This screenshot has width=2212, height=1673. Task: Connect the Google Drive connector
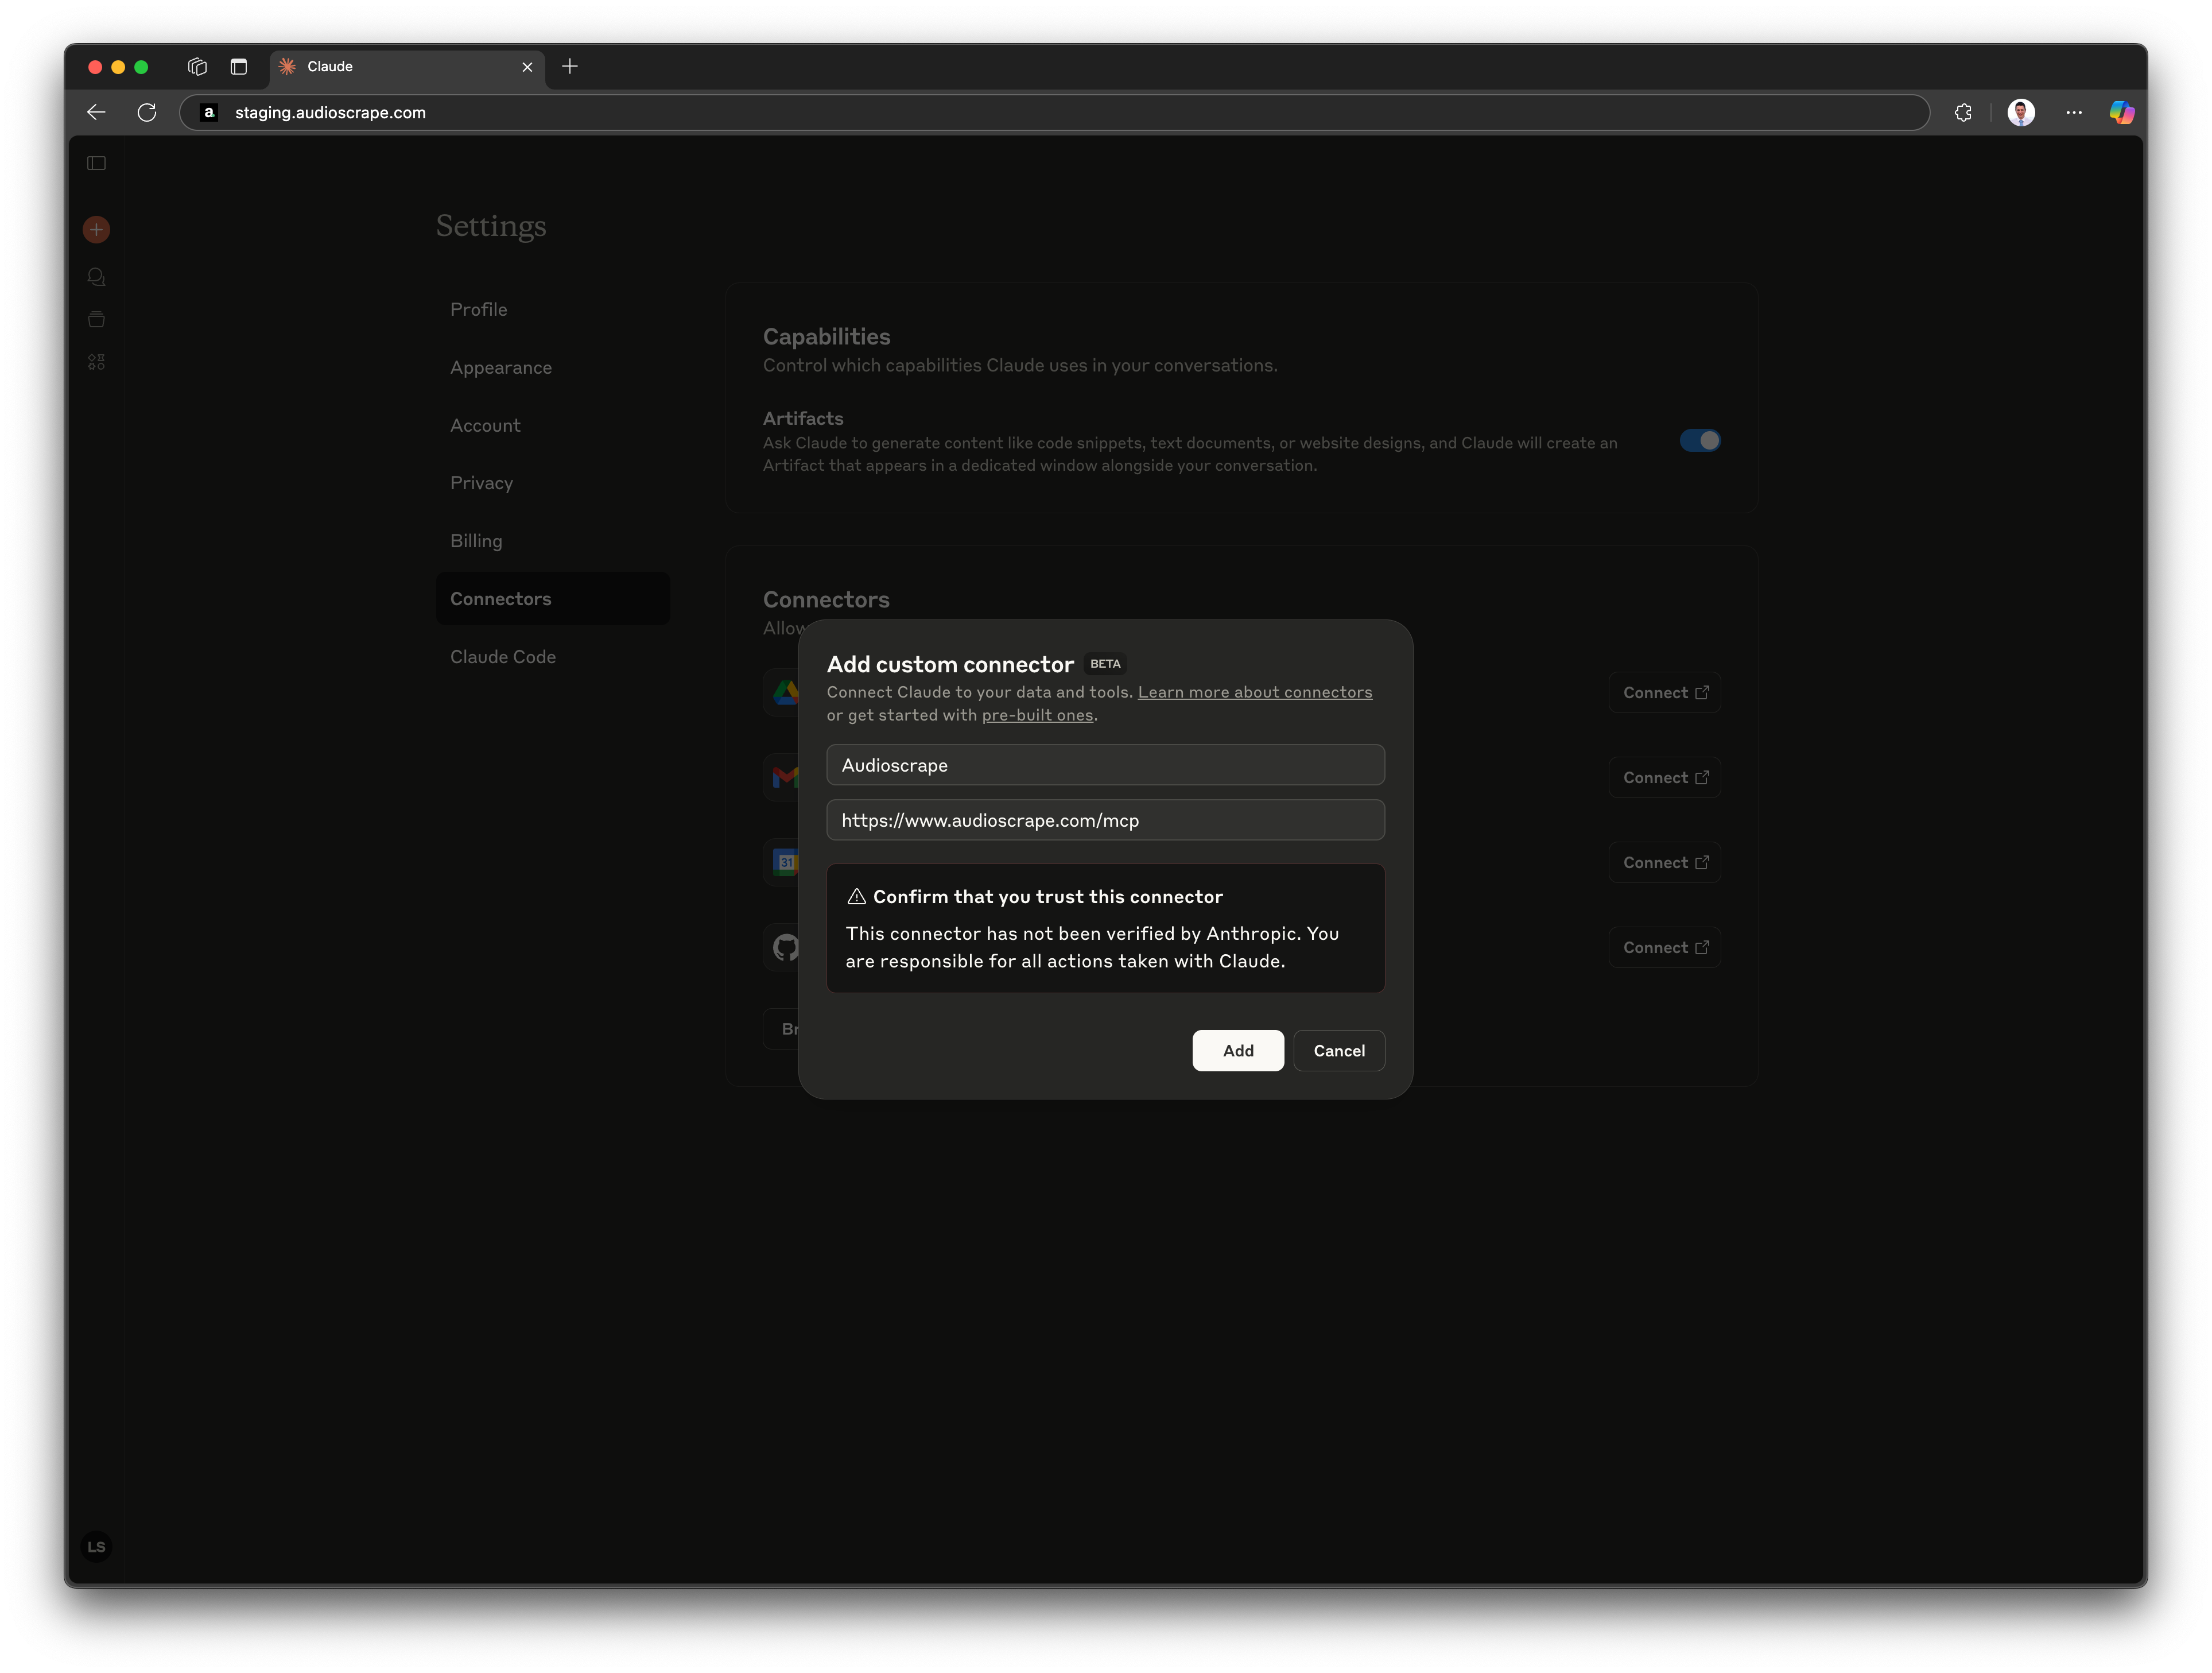pos(1665,692)
